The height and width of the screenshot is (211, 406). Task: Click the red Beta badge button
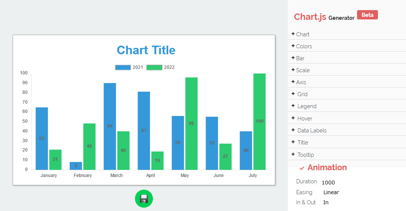click(367, 15)
